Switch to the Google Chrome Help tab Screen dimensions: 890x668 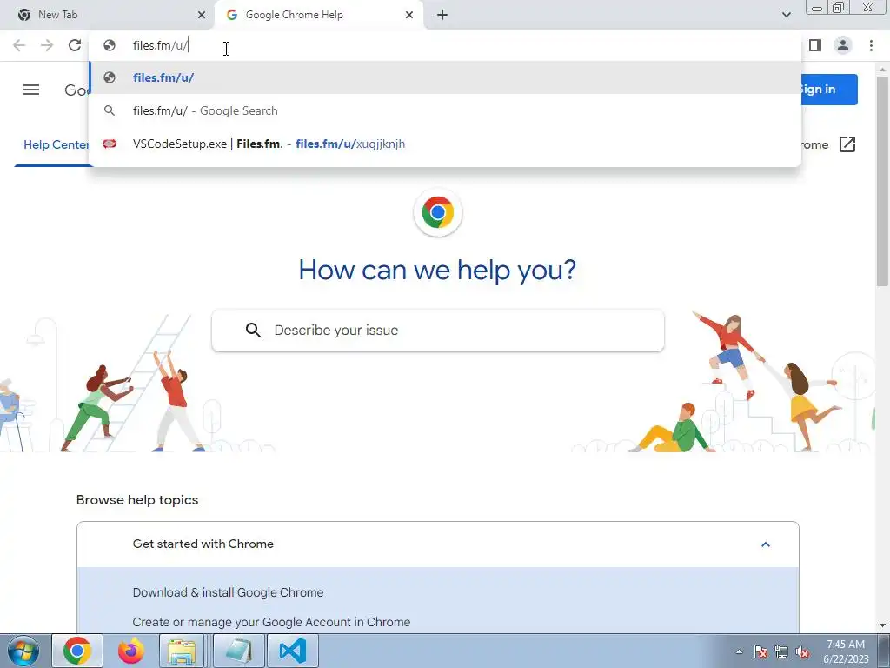tap(319, 15)
